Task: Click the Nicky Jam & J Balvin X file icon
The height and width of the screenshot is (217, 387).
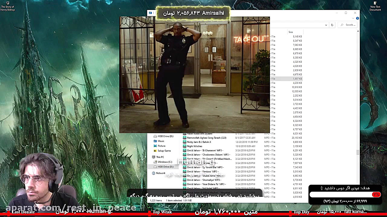Action: pos(184,142)
